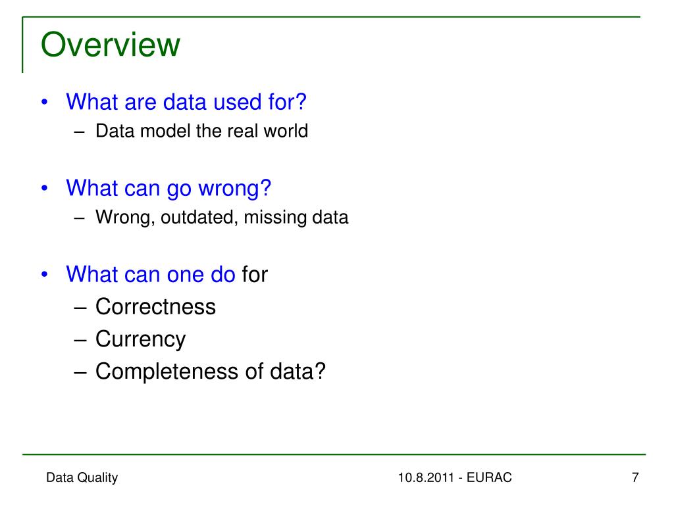The height and width of the screenshot is (505, 674).
Task: Click the black word 'for' after 'one do'
Action: [255, 274]
